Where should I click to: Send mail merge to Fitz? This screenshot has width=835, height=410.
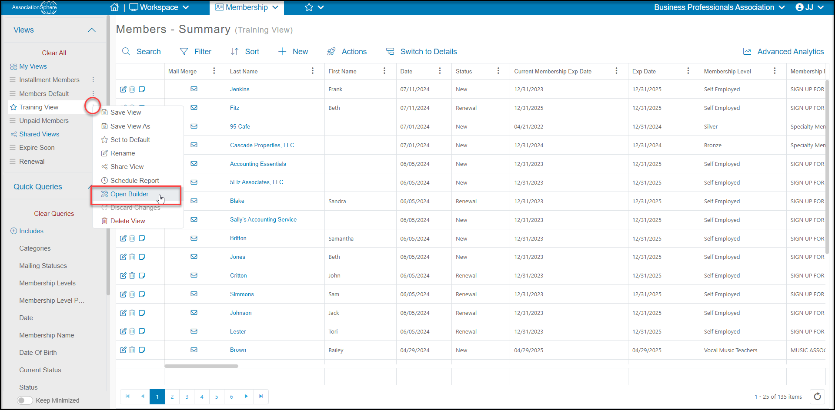[194, 108]
